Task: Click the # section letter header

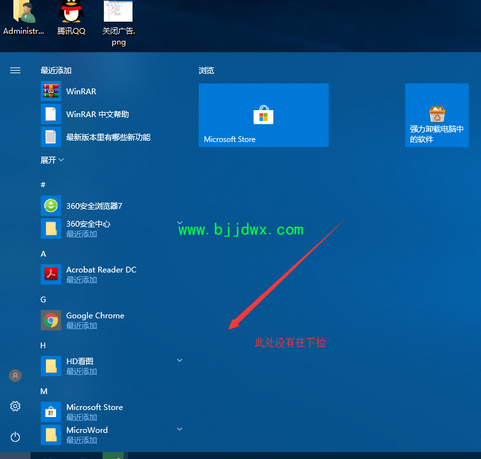Action: click(43, 185)
